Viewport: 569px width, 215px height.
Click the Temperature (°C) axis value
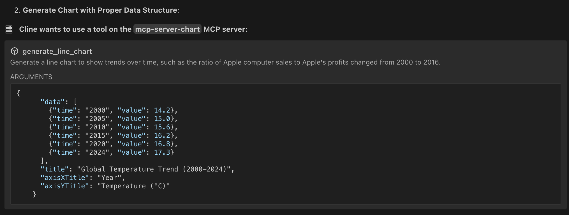coord(133,186)
